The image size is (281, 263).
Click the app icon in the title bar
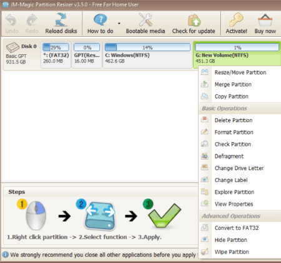[x=5, y=4]
